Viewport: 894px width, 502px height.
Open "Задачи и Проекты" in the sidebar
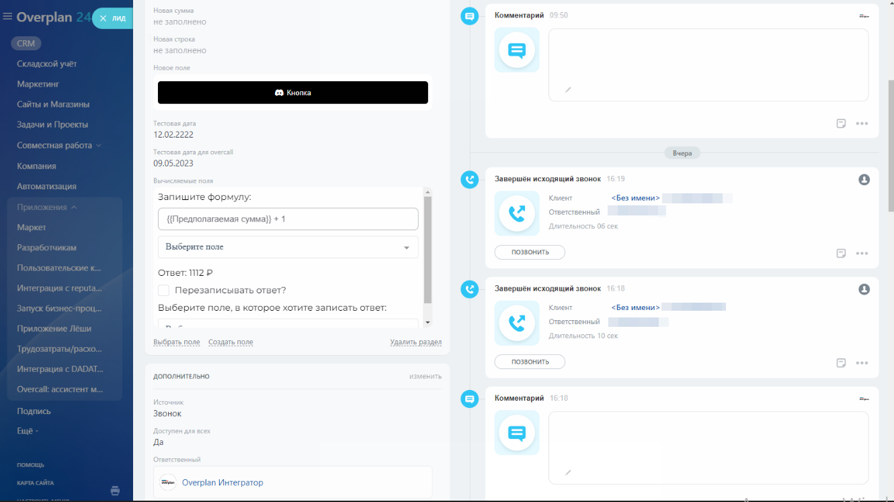click(52, 125)
